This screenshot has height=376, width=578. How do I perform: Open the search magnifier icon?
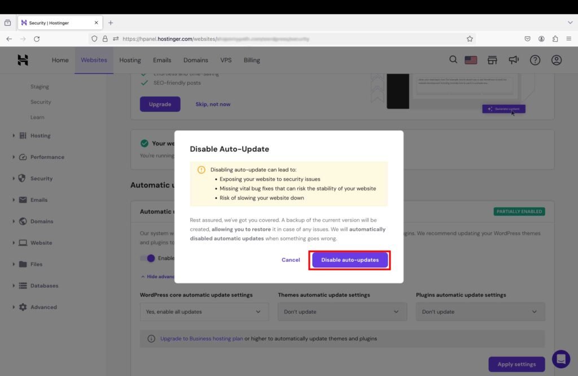point(453,59)
